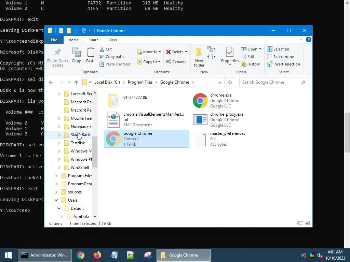Open the File menu tab

54,40
